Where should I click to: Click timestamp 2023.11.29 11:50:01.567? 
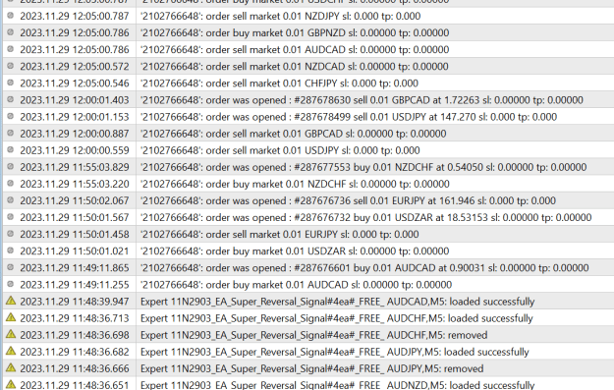pyautogui.click(x=75, y=218)
